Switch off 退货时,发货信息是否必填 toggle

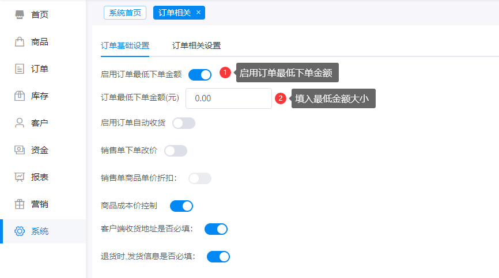coord(218,257)
